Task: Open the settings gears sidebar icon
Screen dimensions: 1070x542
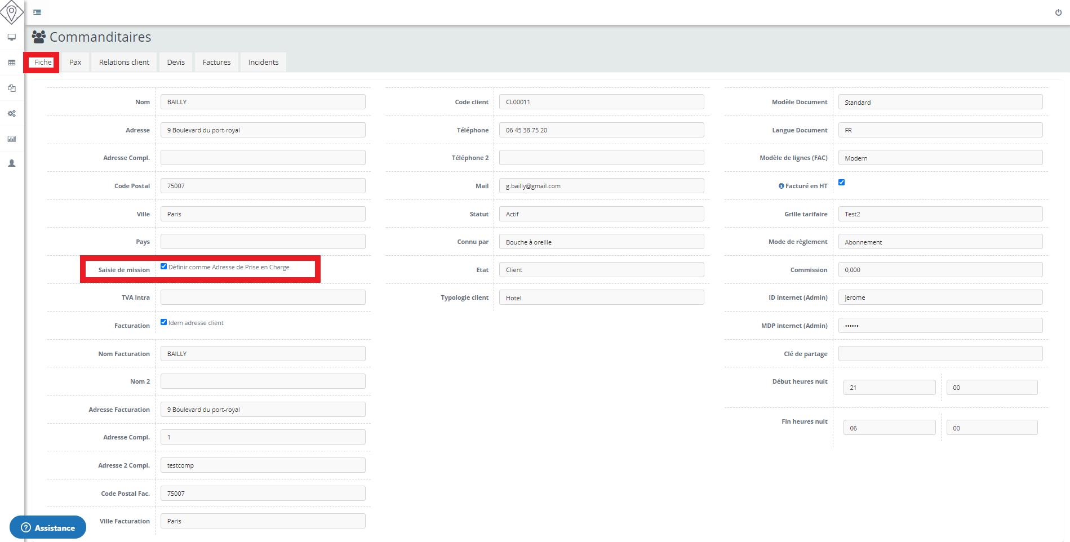Action: 11,113
